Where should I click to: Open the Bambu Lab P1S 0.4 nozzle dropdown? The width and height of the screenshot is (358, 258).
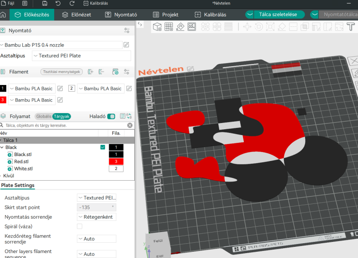[x=61, y=45]
